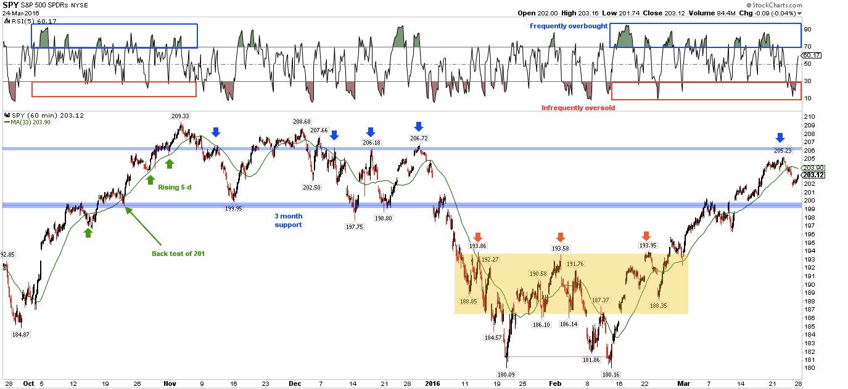
Task: Click the 205.23 price label
Action: coord(783,150)
